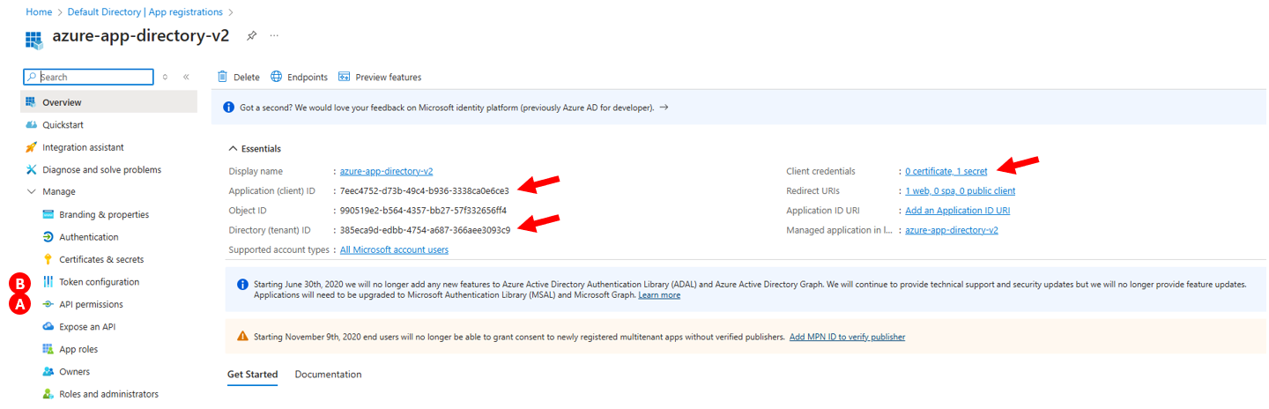Open Branding & properties menu item

[104, 214]
